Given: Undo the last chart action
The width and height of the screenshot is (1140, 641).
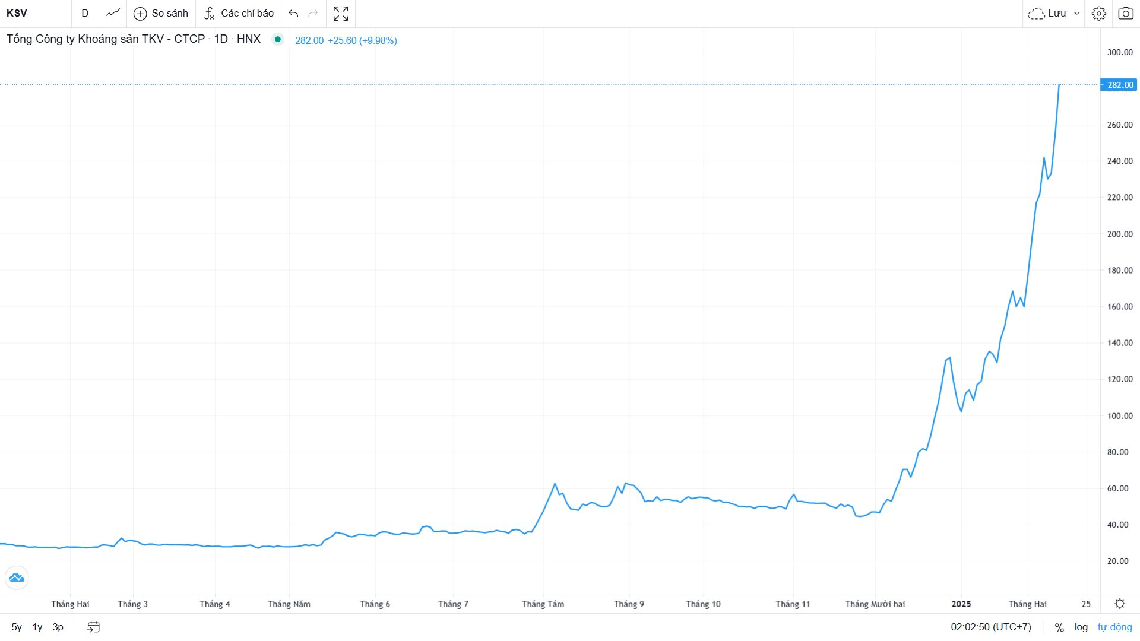Looking at the screenshot, I should point(293,13).
